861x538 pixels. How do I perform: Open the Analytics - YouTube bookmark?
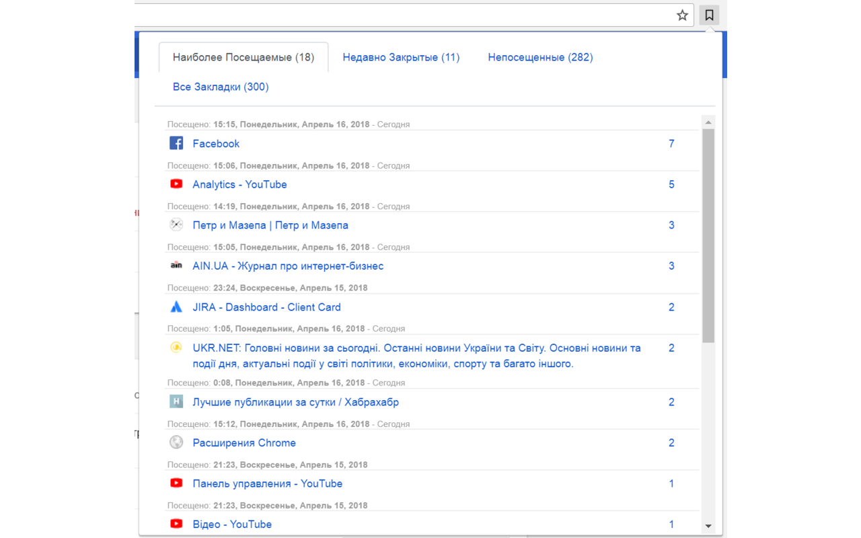pos(239,184)
